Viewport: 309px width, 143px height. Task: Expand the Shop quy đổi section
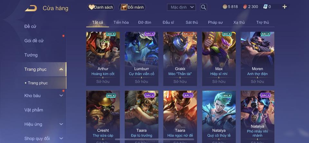(x=61, y=138)
